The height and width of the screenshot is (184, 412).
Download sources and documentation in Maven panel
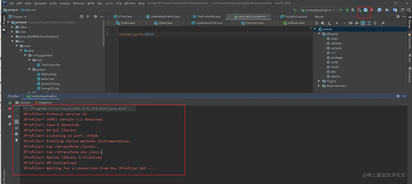click(x=329, y=23)
